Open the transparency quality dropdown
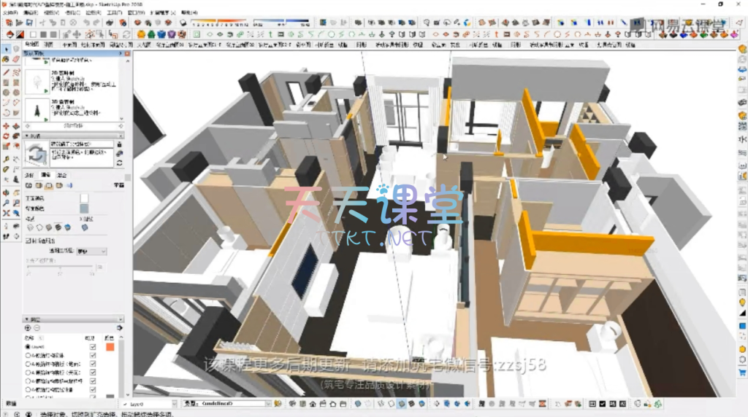The width and height of the screenshot is (748, 417). click(x=92, y=251)
